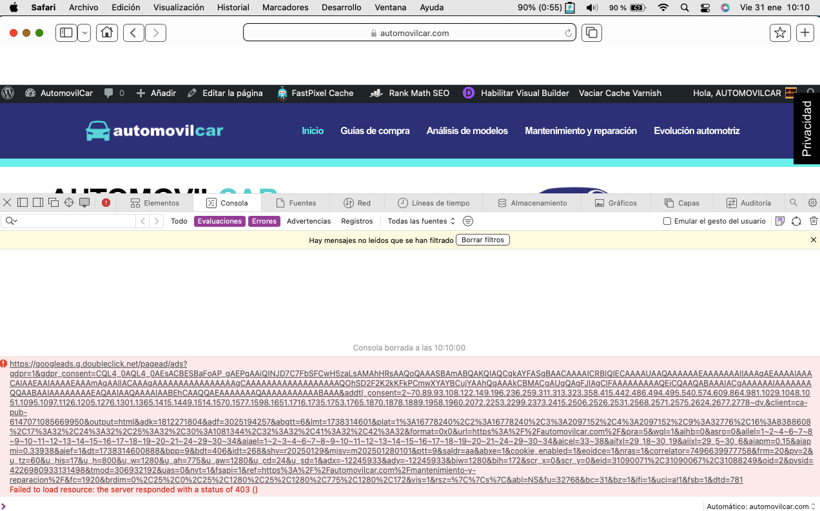The image size is (820, 511).
Task: Switch to the Fuentes tab
Action: coord(295,202)
